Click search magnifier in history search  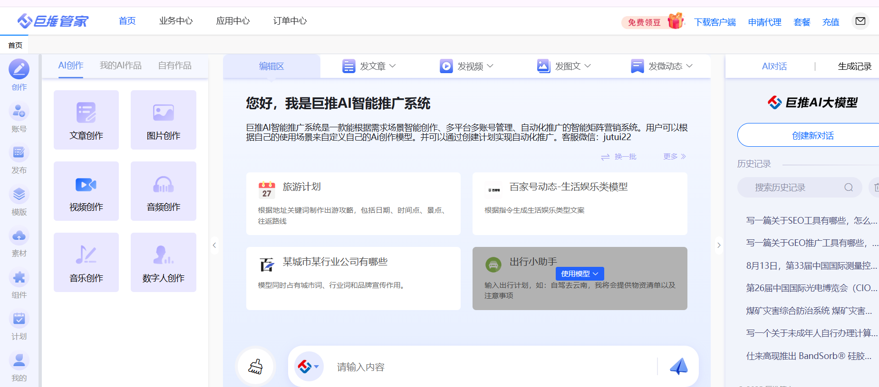coord(849,188)
